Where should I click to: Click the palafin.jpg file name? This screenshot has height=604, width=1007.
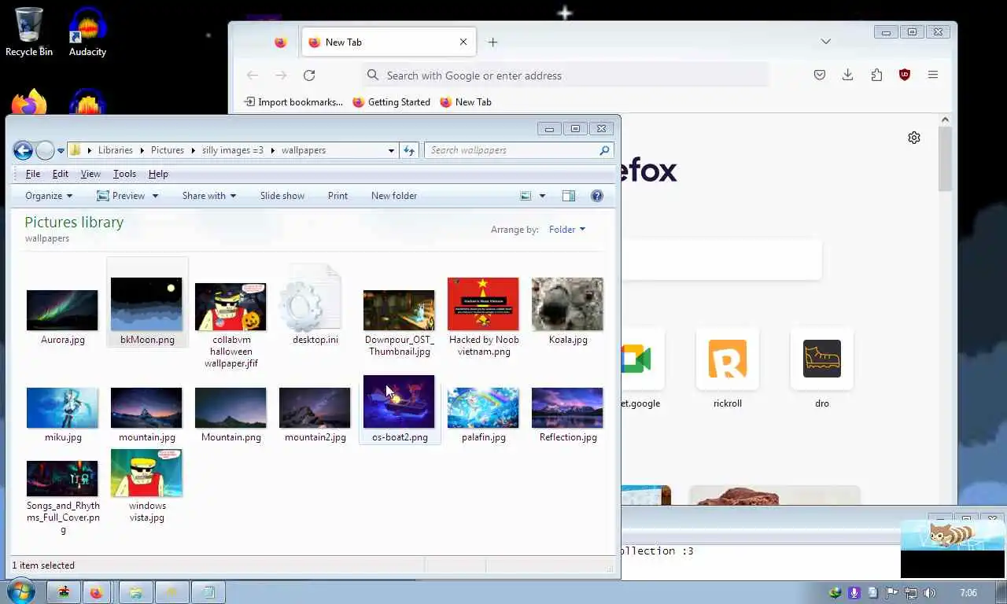pyautogui.click(x=484, y=437)
